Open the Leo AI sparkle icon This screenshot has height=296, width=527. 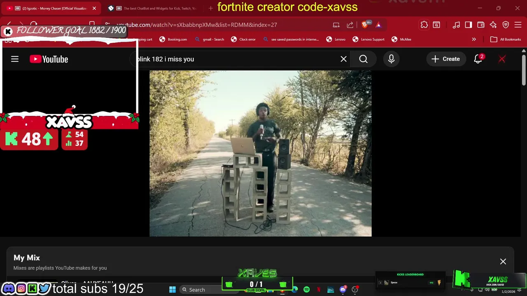[493, 25]
